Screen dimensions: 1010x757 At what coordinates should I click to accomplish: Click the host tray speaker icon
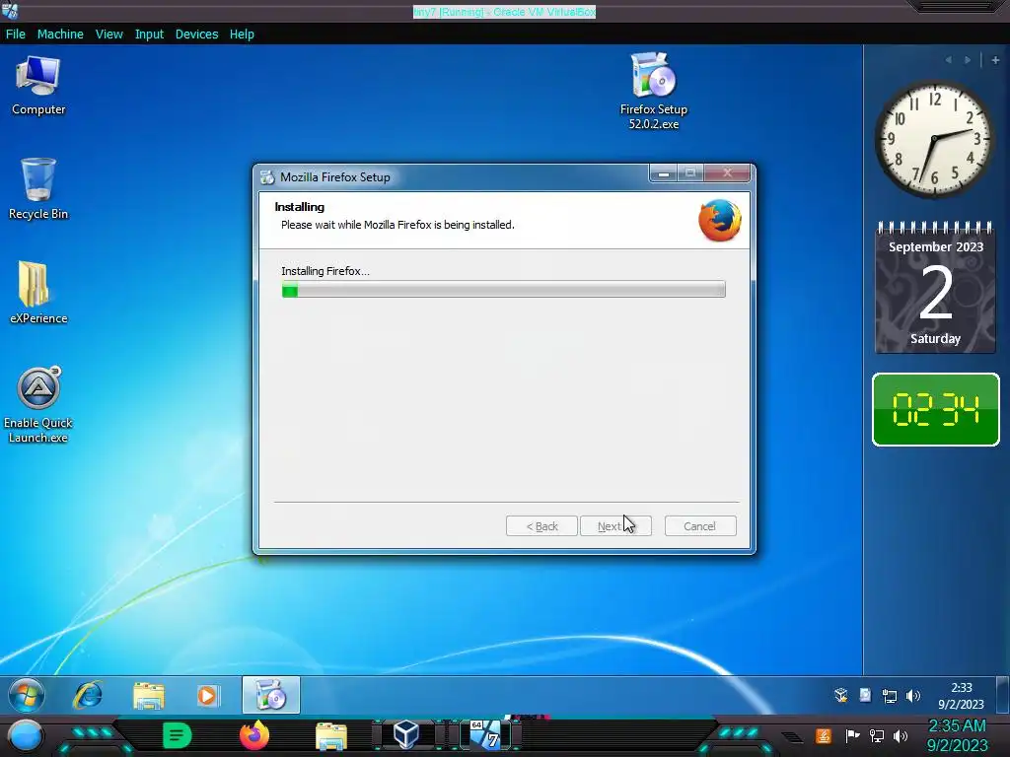coord(901,735)
